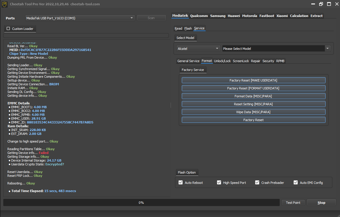
Task: Select the Service sub-tab
Action: click(199, 28)
